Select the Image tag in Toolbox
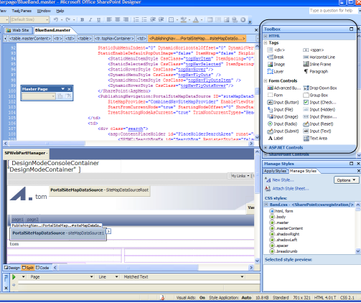 [276, 65]
